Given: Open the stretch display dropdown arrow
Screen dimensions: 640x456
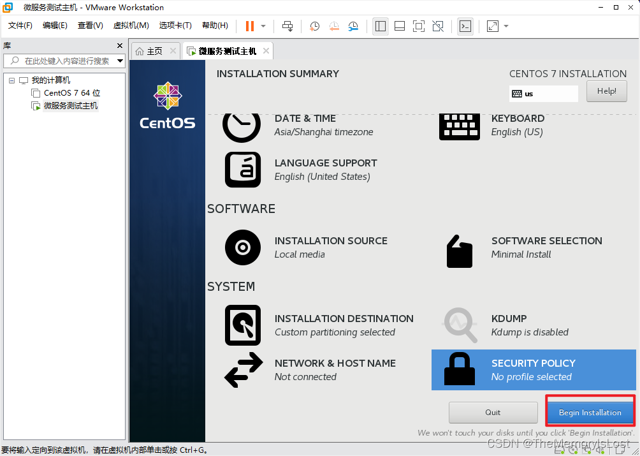Looking at the screenshot, I should (506, 26).
